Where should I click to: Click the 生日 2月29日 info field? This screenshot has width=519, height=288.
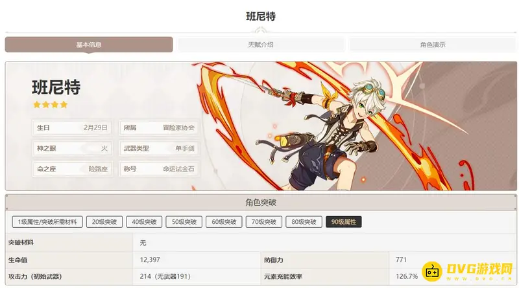72,127
